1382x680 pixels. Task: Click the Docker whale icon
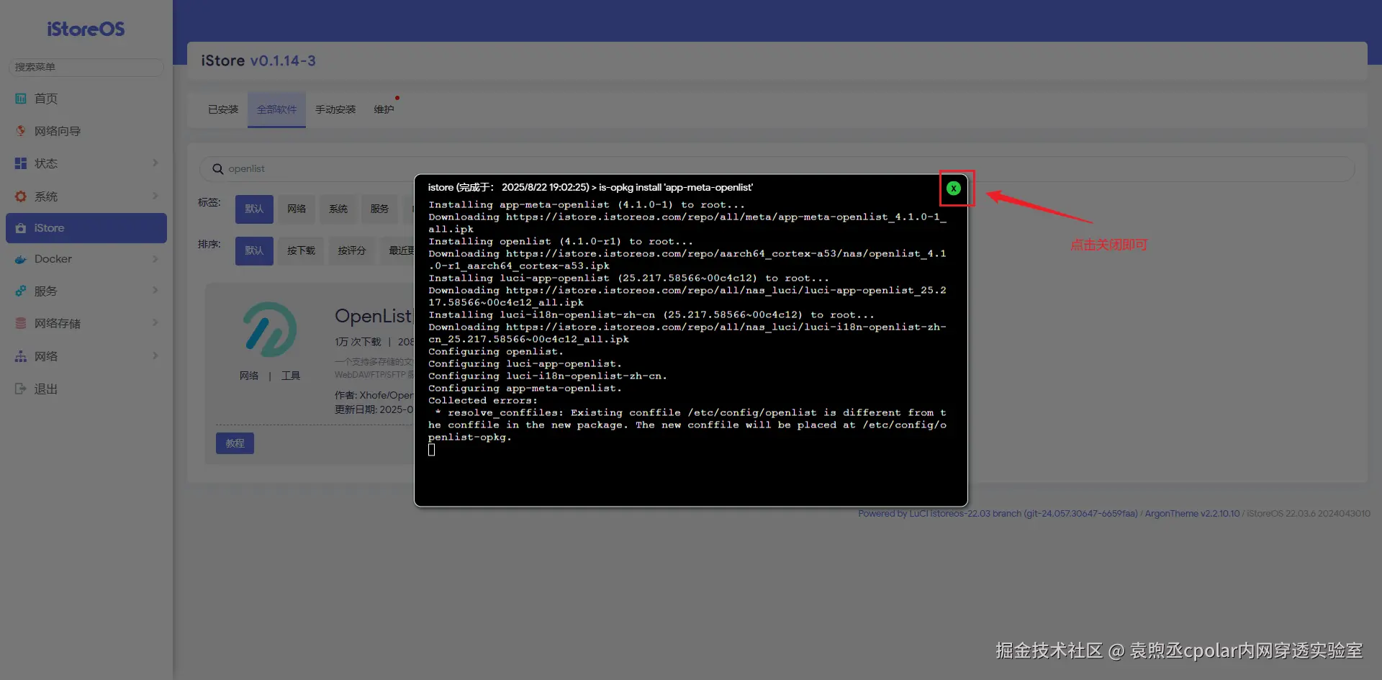click(x=21, y=259)
